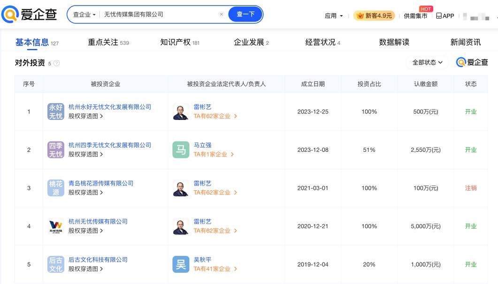Click the 状态 column header

(x=471, y=84)
